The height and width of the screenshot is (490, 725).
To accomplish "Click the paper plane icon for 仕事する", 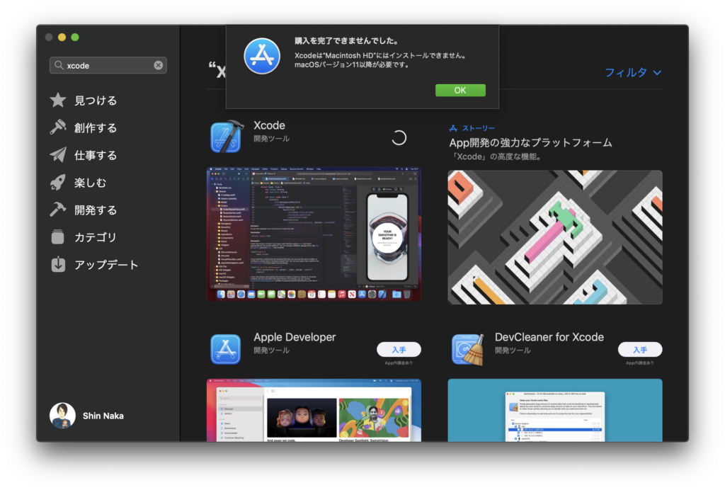I will (x=58, y=155).
